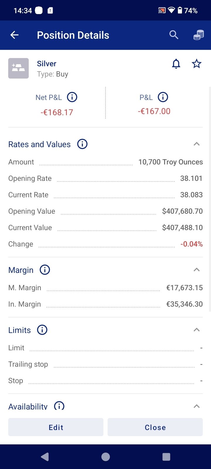Viewport: 211px width, 469px height.
Task: Tap the Availability info icon
Action: pyautogui.click(x=59, y=406)
